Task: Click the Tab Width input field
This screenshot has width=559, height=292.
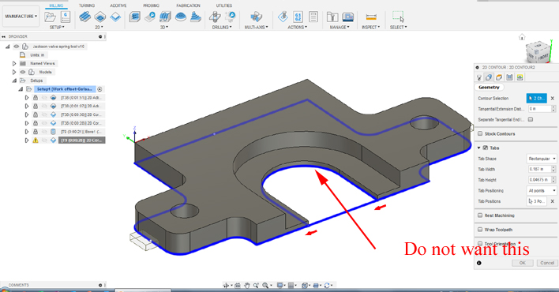Action: [539, 170]
